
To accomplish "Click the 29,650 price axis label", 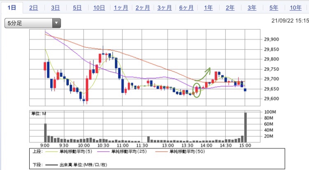I will coord(272,89).
